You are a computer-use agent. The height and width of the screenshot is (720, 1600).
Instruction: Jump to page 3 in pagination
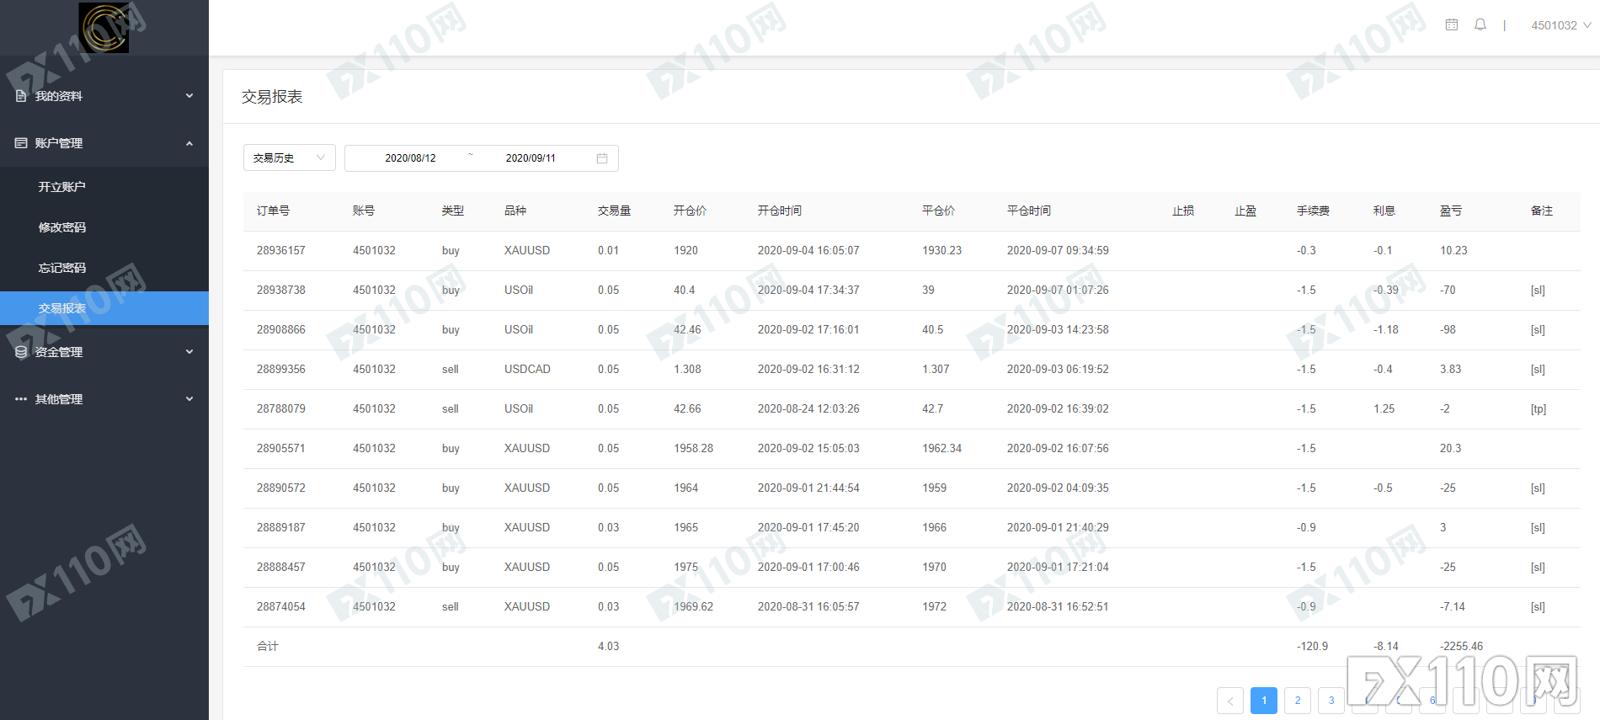point(1331,701)
